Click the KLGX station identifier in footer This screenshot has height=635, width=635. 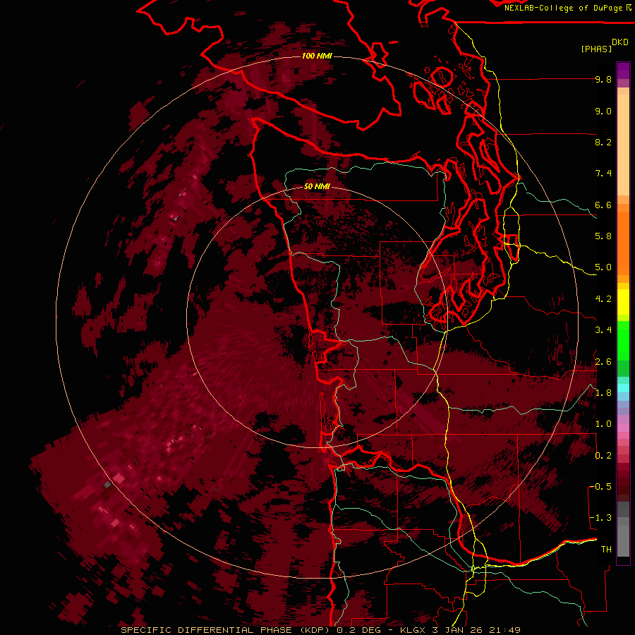coord(413,630)
